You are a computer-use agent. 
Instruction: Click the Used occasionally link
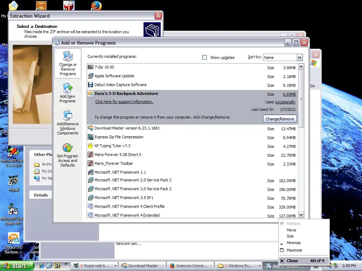(285, 102)
